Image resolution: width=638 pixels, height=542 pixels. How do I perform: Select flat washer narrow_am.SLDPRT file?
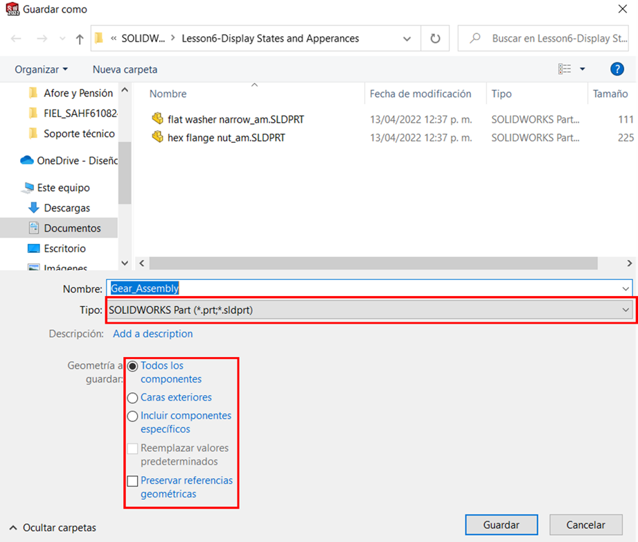point(236,119)
